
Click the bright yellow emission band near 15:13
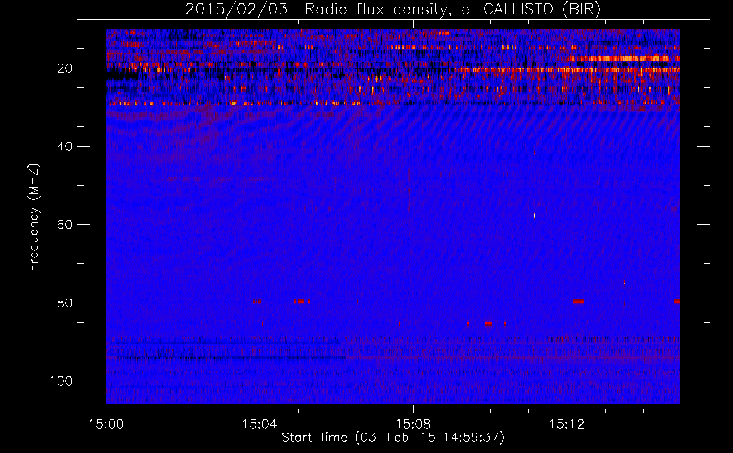click(625, 58)
